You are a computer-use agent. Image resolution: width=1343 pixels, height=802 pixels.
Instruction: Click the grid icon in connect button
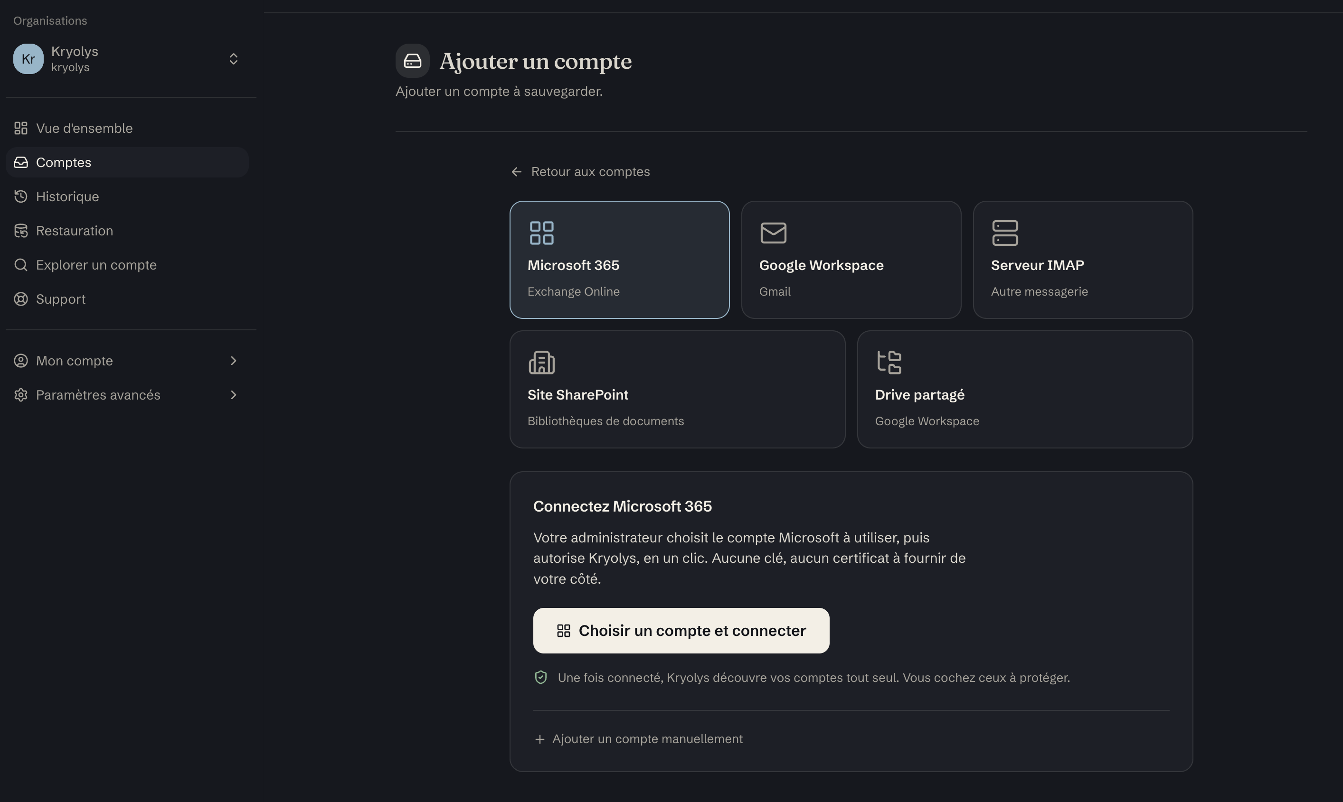click(x=563, y=631)
